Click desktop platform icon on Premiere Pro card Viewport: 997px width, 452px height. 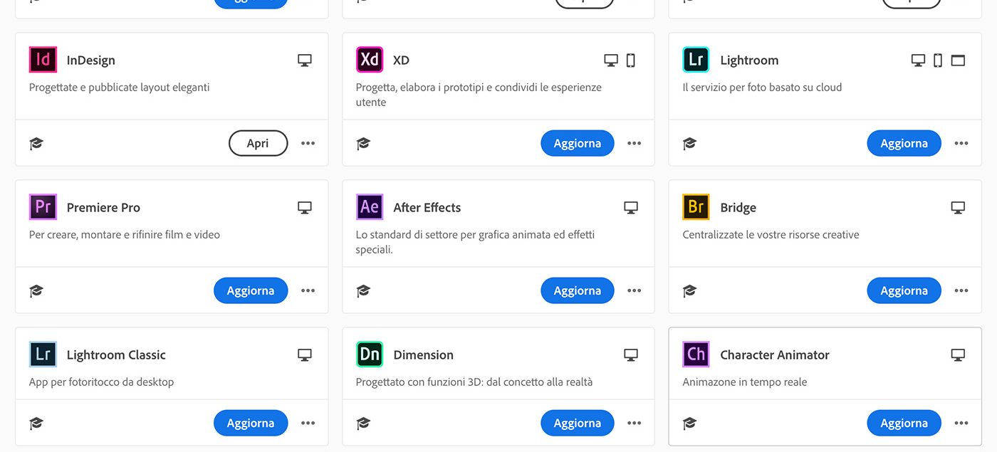click(x=305, y=208)
